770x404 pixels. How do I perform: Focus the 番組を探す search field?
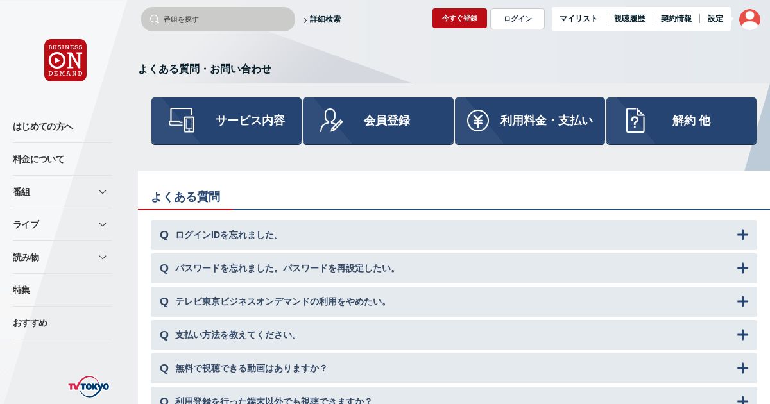(218, 19)
